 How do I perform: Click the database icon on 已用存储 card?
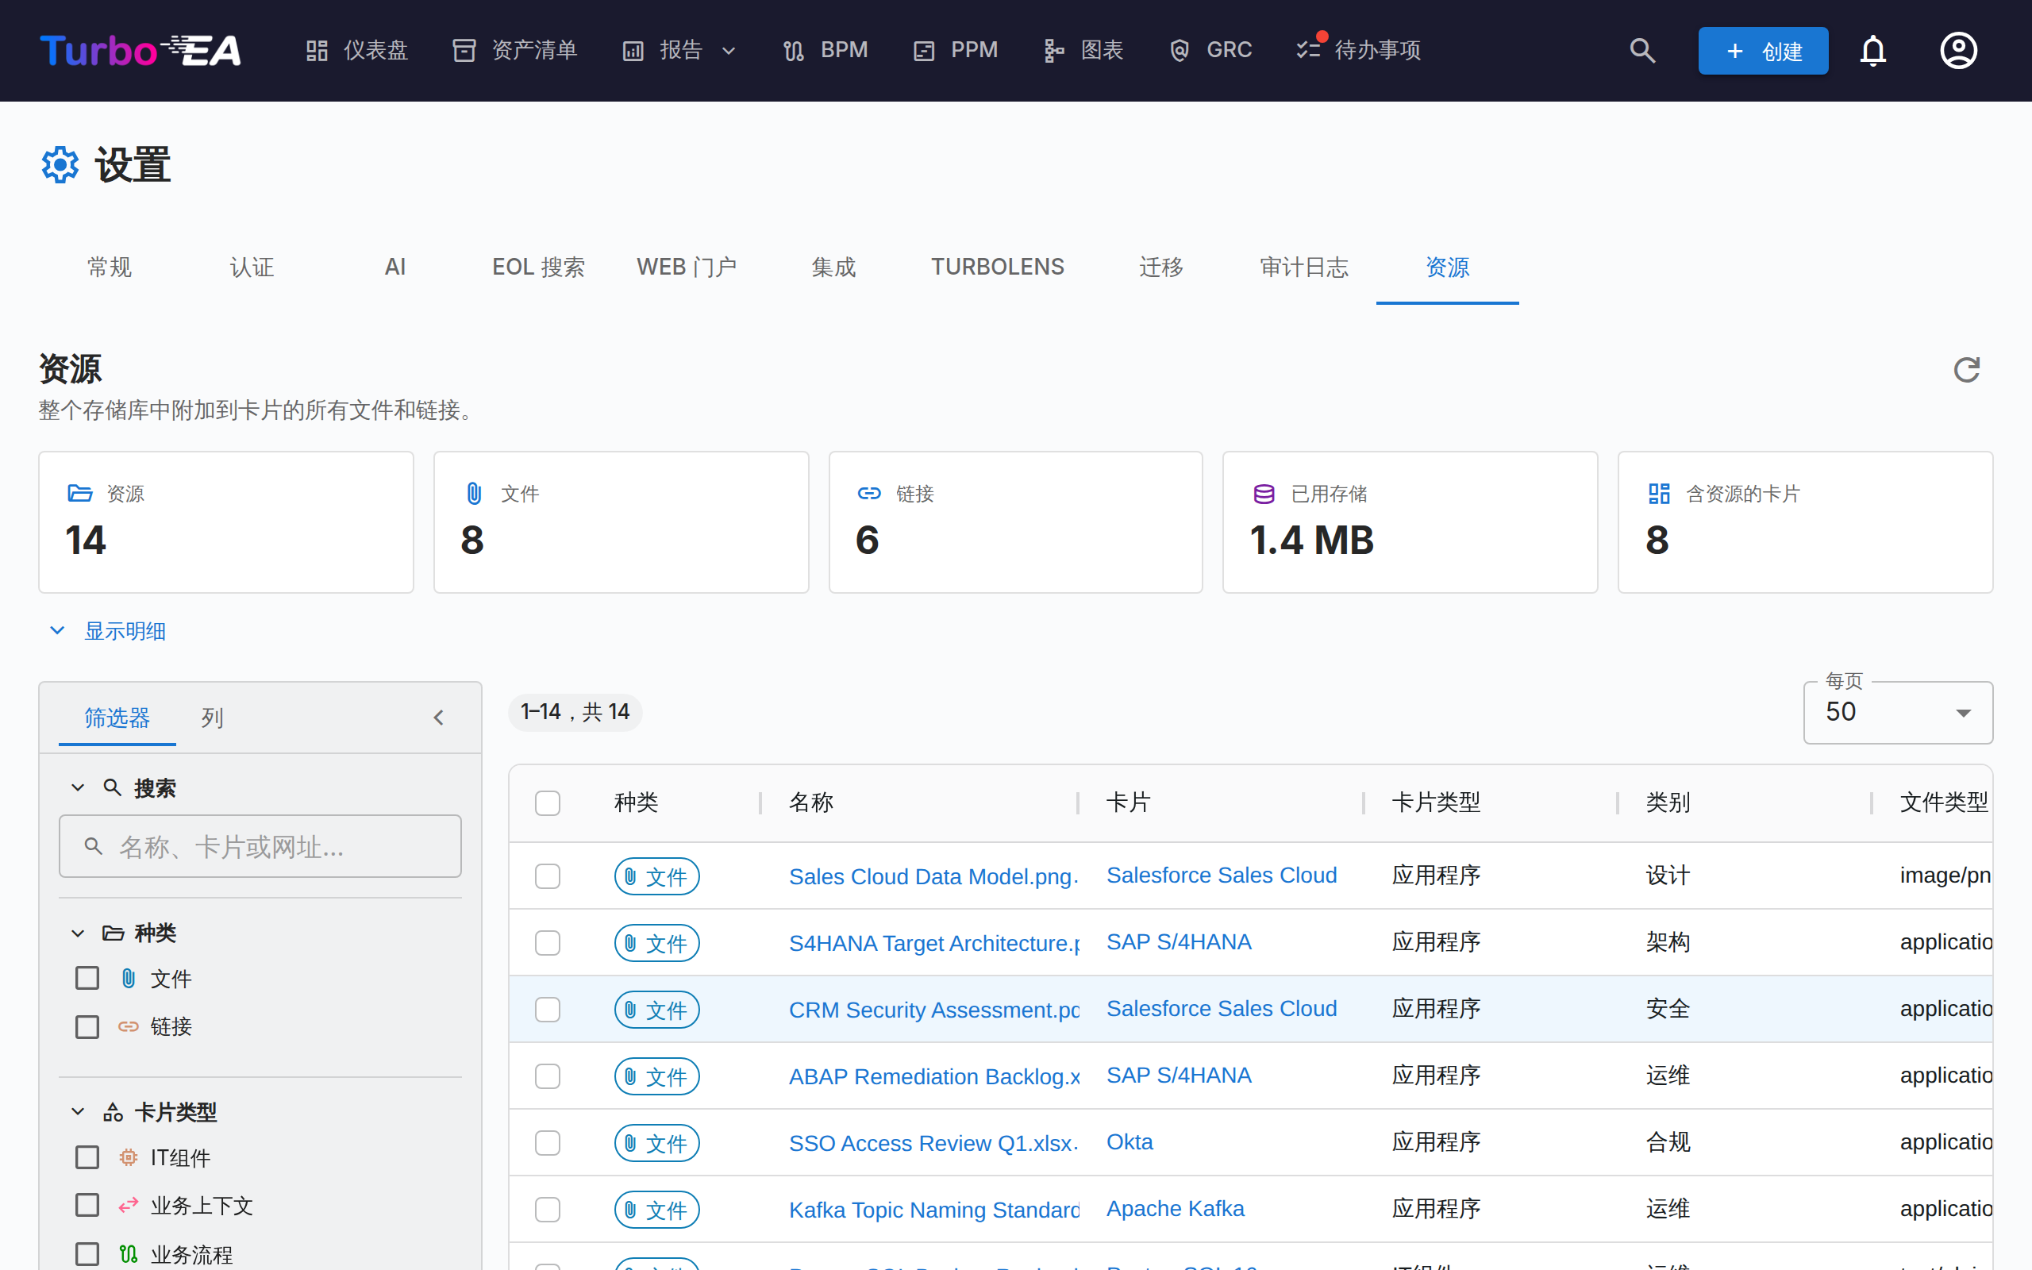click(x=1264, y=493)
